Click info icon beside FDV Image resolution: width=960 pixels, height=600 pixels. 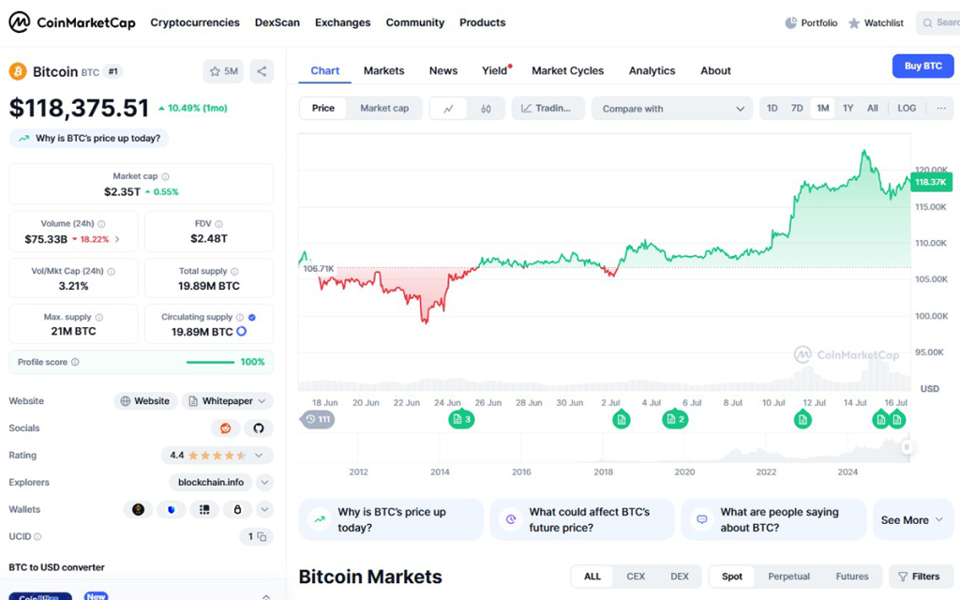218,224
